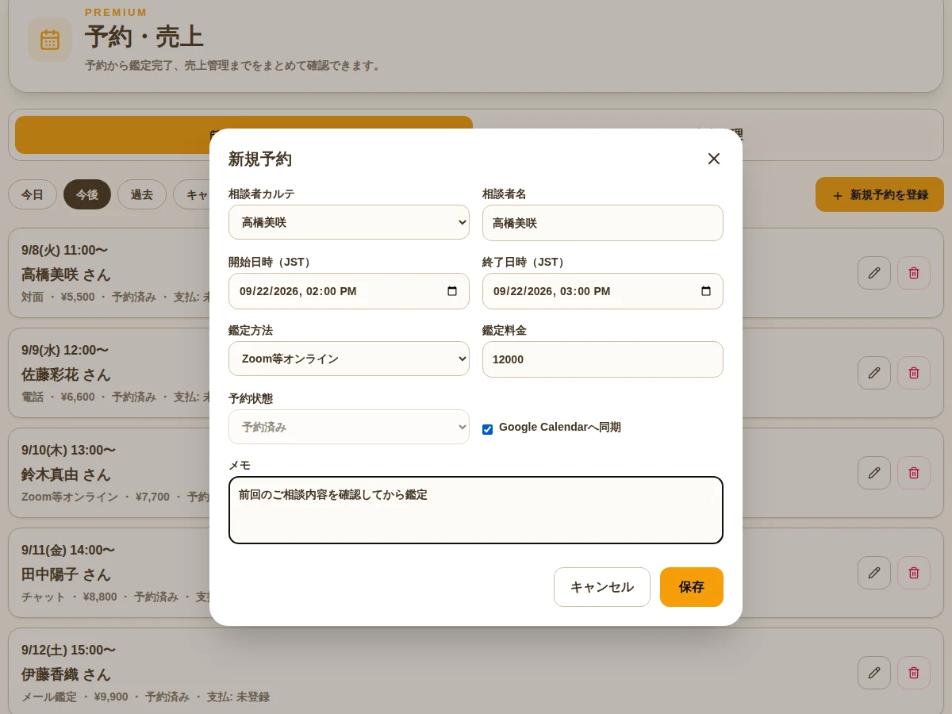Screen dimensions: 952x714
Task: Click the calendar icon beside 予約・売上 heading
Action: click(50, 40)
